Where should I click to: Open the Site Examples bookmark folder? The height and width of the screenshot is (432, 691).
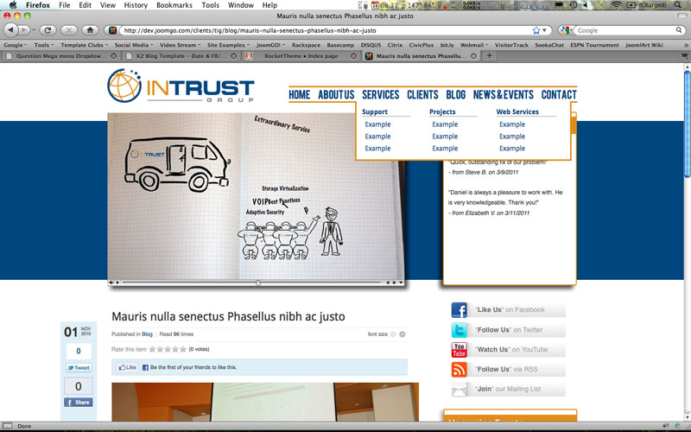click(228, 45)
